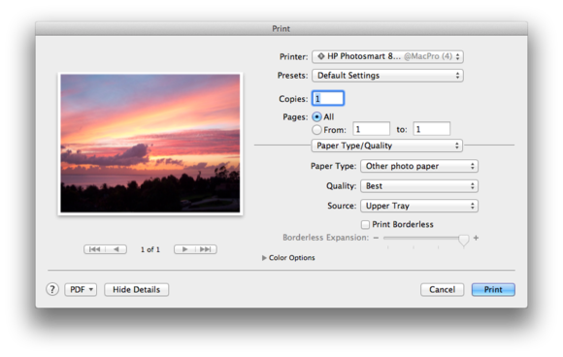Click the minus icon of Borderless Expansion

click(x=376, y=238)
